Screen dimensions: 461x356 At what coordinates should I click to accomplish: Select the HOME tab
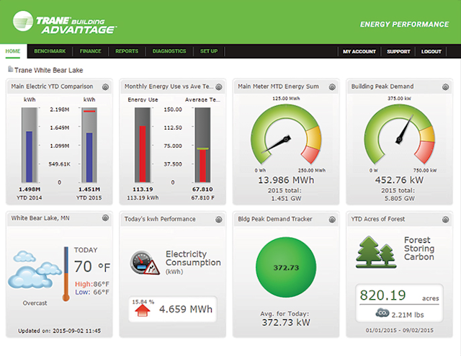click(x=13, y=51)
